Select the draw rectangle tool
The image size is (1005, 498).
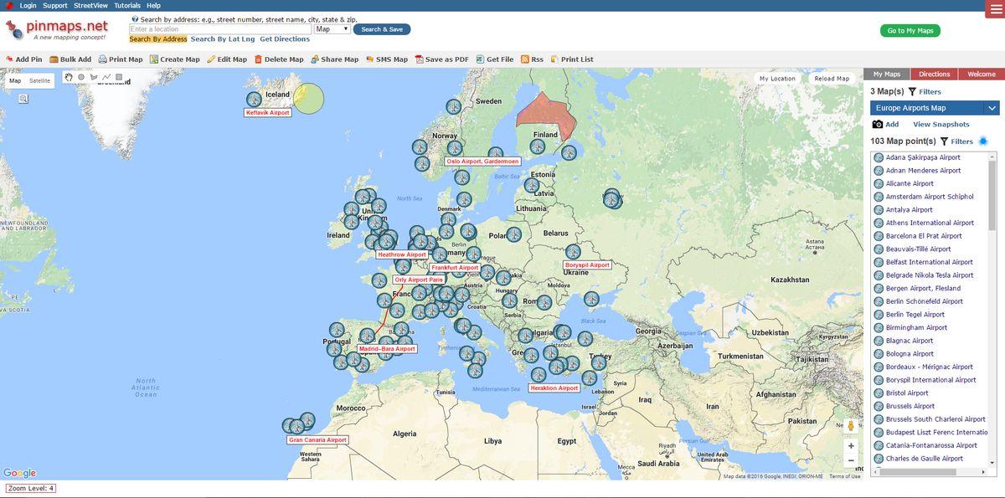point(119,77)
